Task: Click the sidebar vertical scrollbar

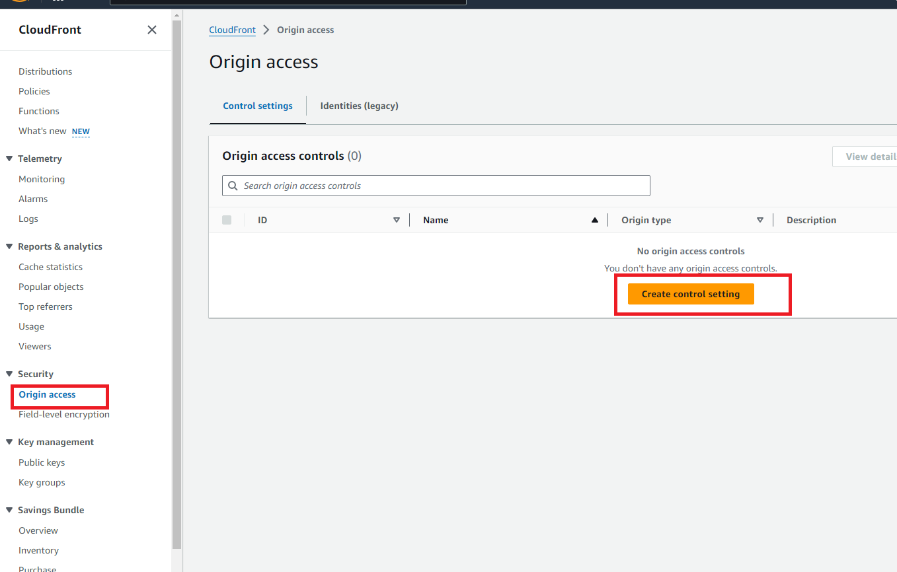Action: coord(176,284)
